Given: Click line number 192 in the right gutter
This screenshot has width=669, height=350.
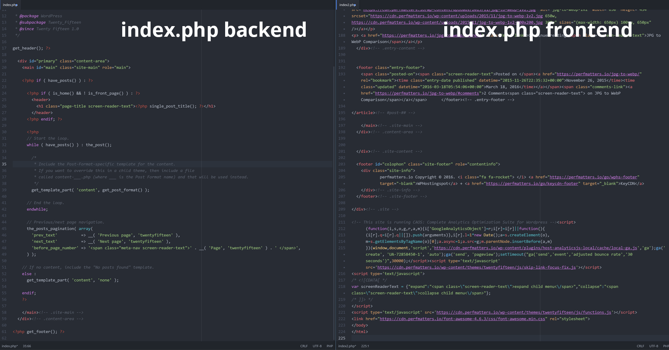Looking at the screenshot, I should coord(342,68).
